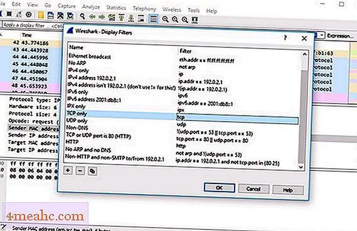Jump to the last packet icon
Viewport: 357px width, 231px height.
tap(131, 18)
